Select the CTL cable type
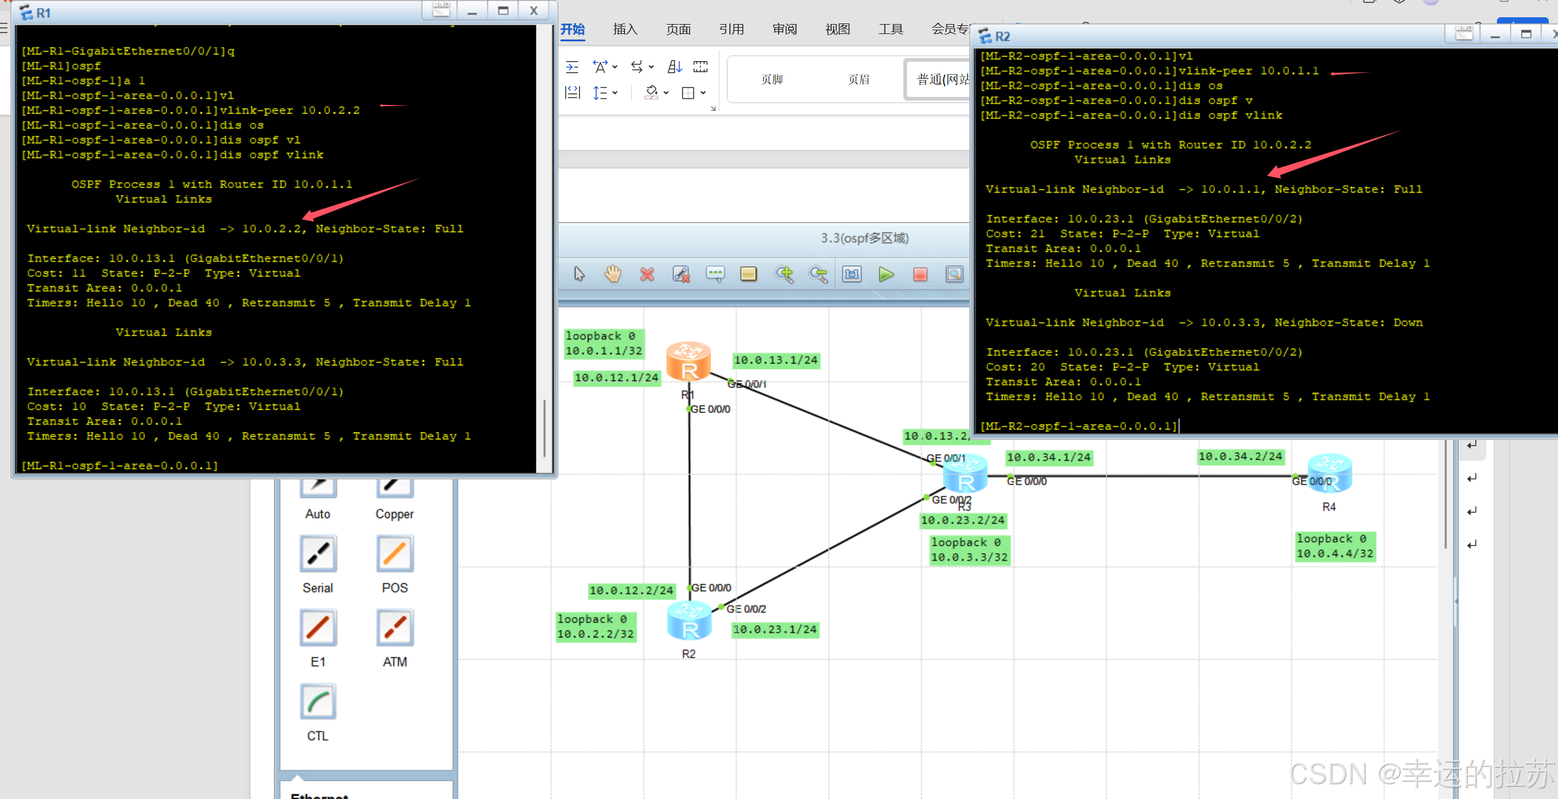1558x799 pixels. 318,702
